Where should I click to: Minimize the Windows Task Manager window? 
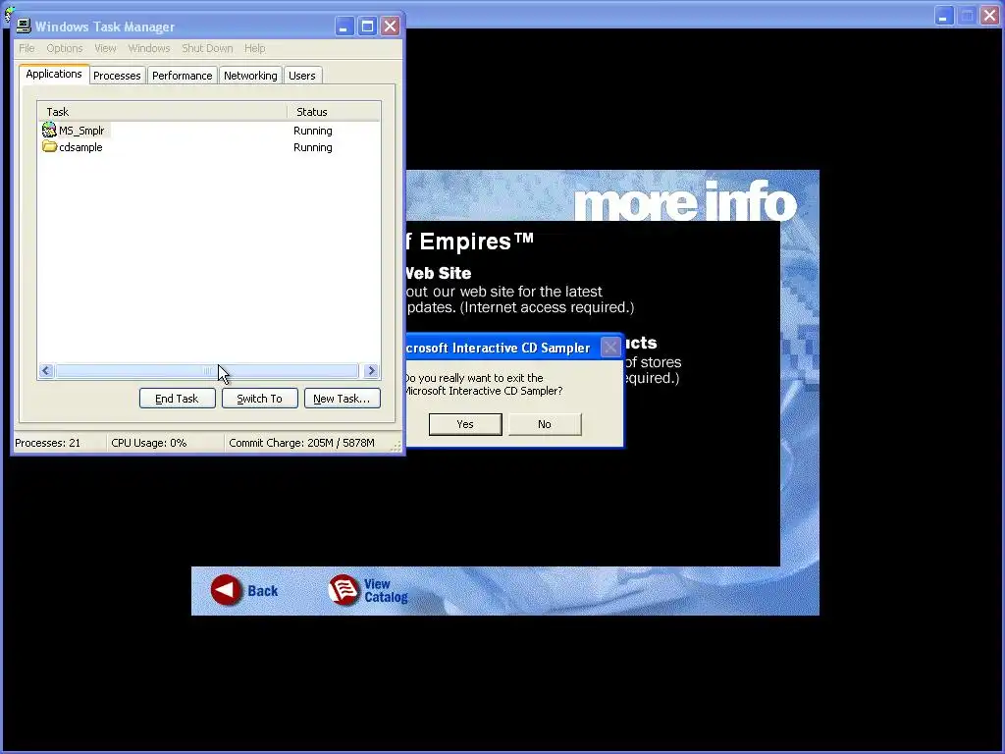(x=344, y=27)
